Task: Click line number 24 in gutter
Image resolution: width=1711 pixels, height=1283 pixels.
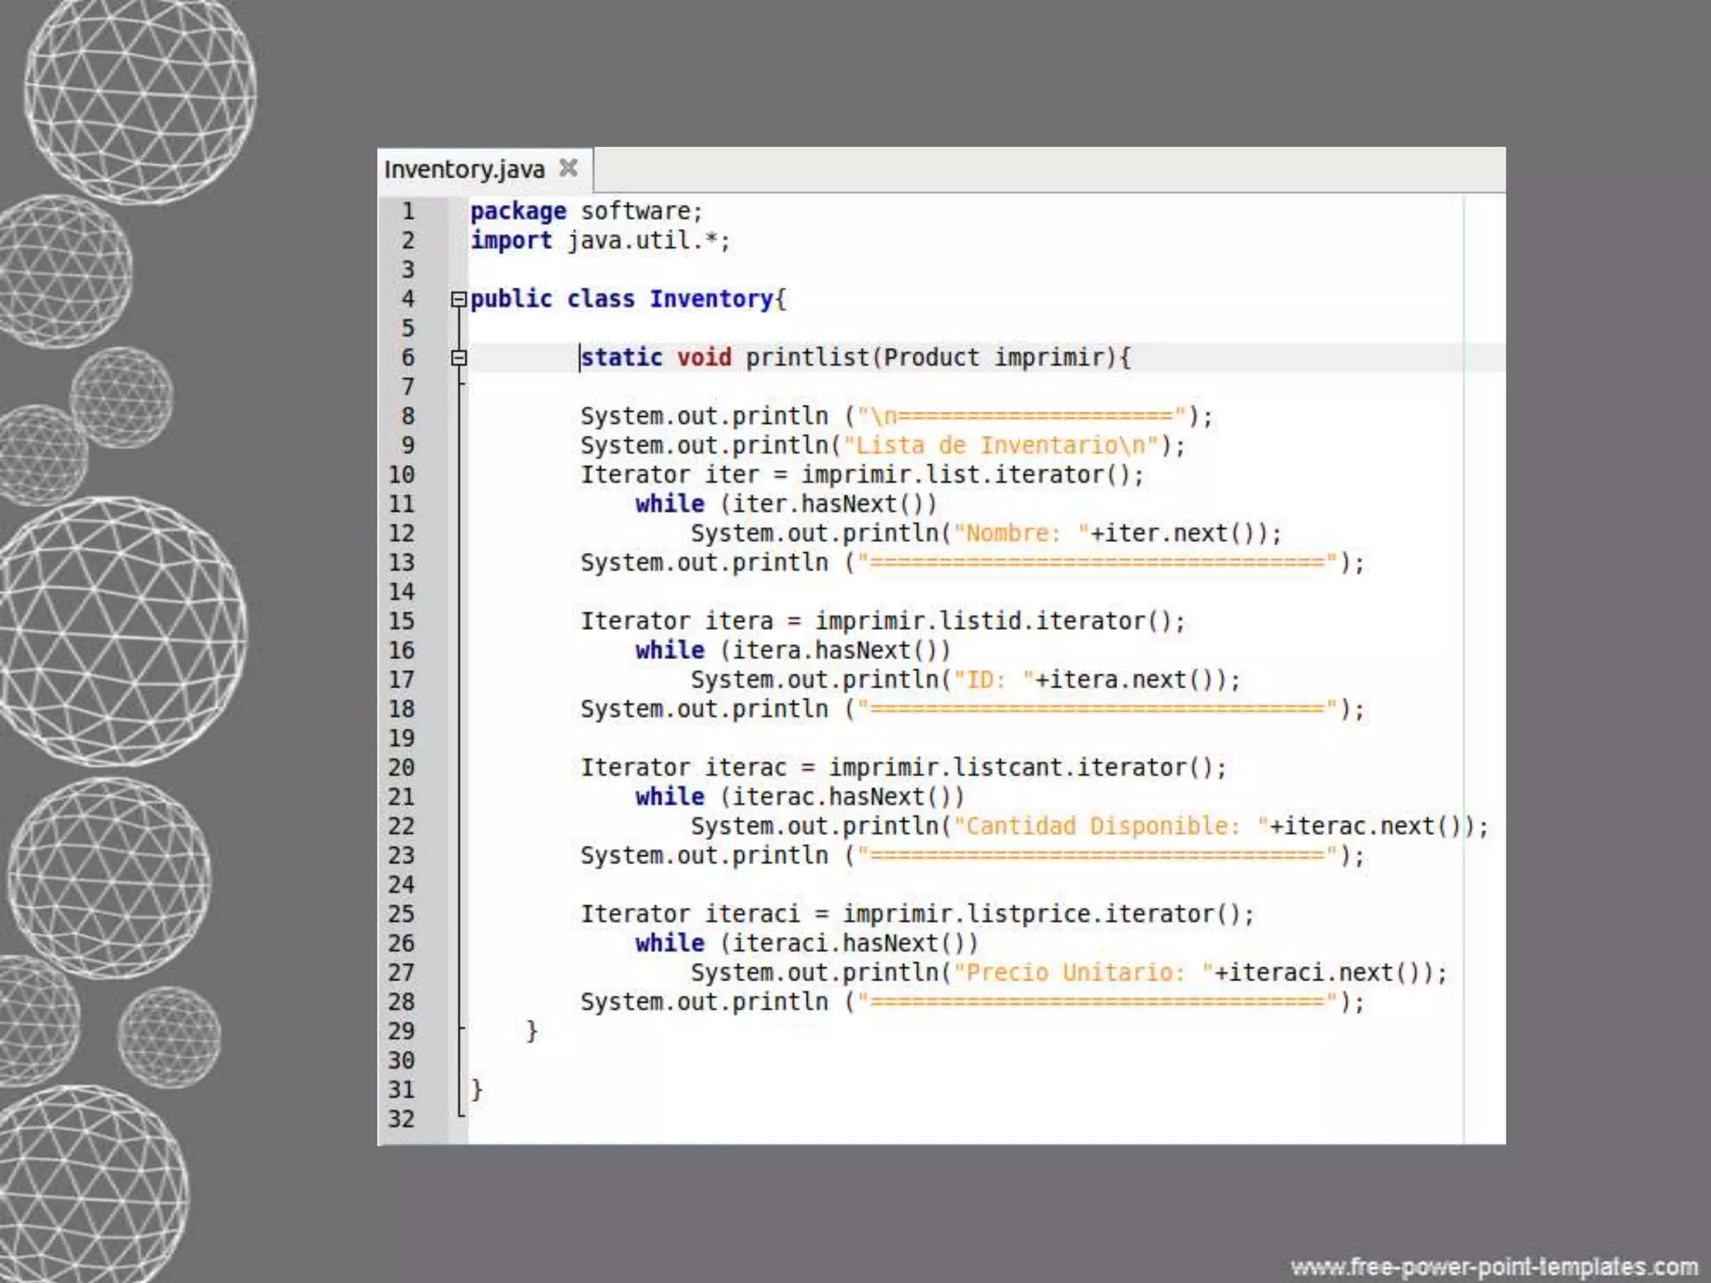Action: tap(401, 884)
